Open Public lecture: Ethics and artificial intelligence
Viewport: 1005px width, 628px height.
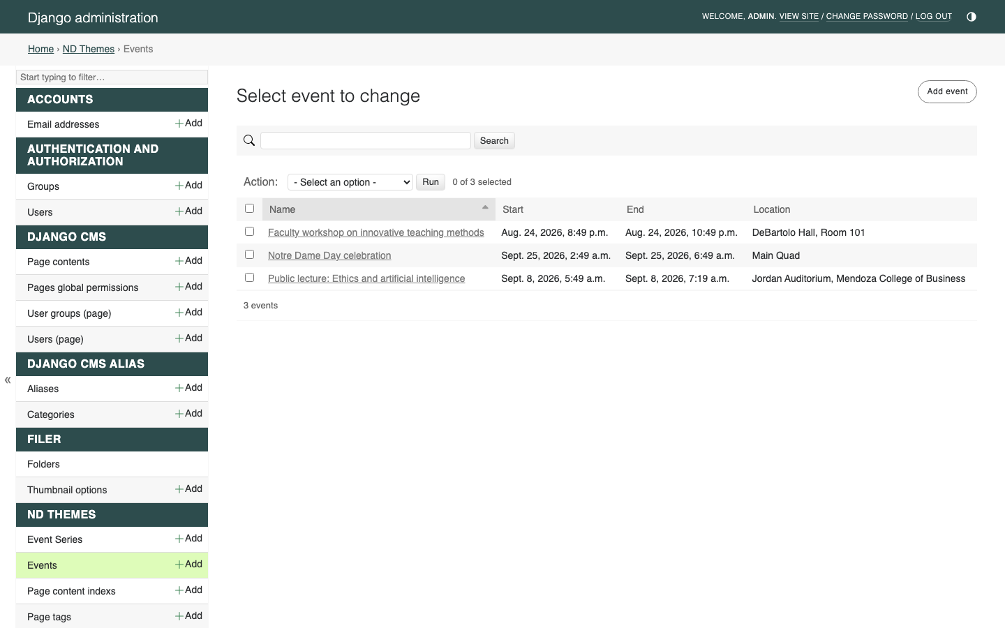pyautogui.click(x=366, y=278)
